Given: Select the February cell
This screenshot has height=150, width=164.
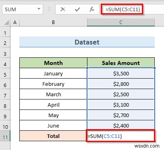Looking at the screenshot, I should click(x=53, y=84).
